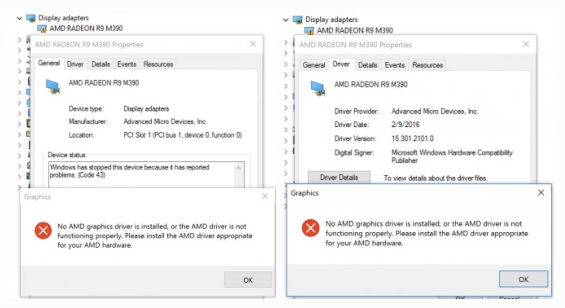Open Details tab in left Properties window

click(x=101, y=64)
